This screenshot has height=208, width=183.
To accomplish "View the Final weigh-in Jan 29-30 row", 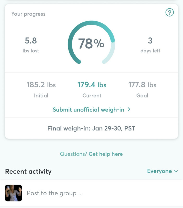I will (91, 128).
